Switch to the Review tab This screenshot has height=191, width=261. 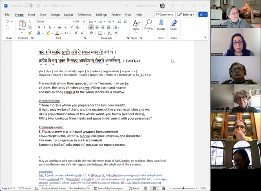[x=116, y=15]
